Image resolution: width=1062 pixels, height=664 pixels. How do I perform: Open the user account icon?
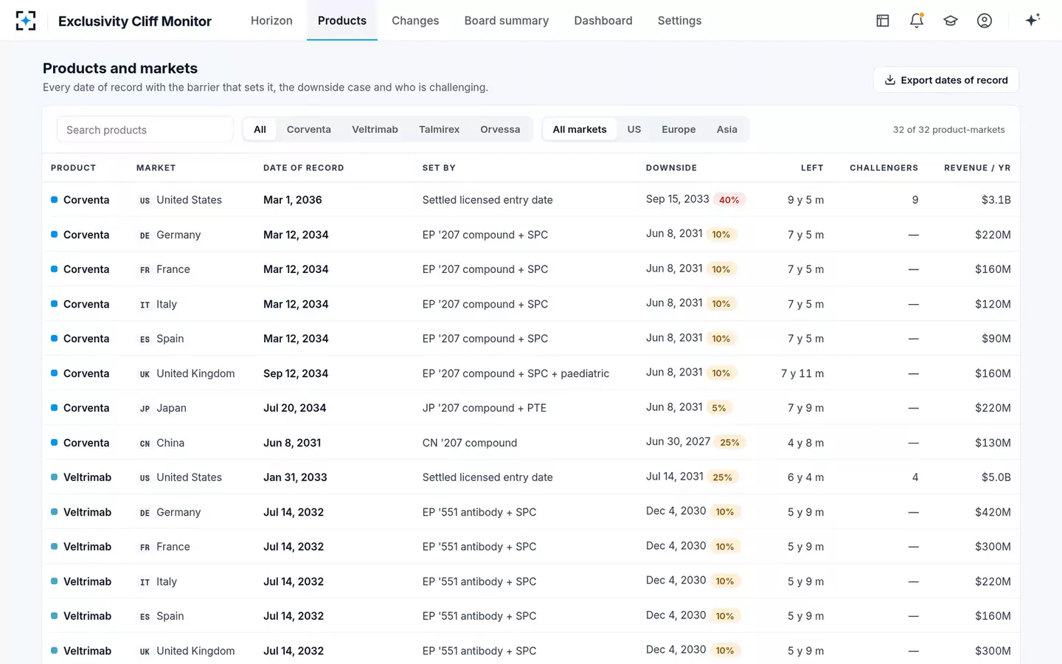click(x=985, y=21)
